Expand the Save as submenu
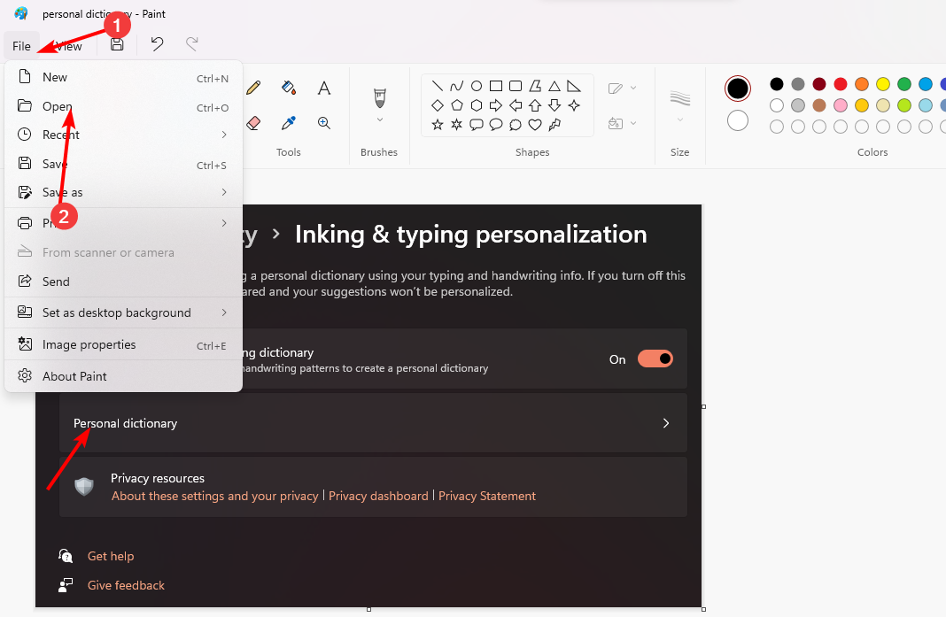946x617 pixels. point(124,192)
